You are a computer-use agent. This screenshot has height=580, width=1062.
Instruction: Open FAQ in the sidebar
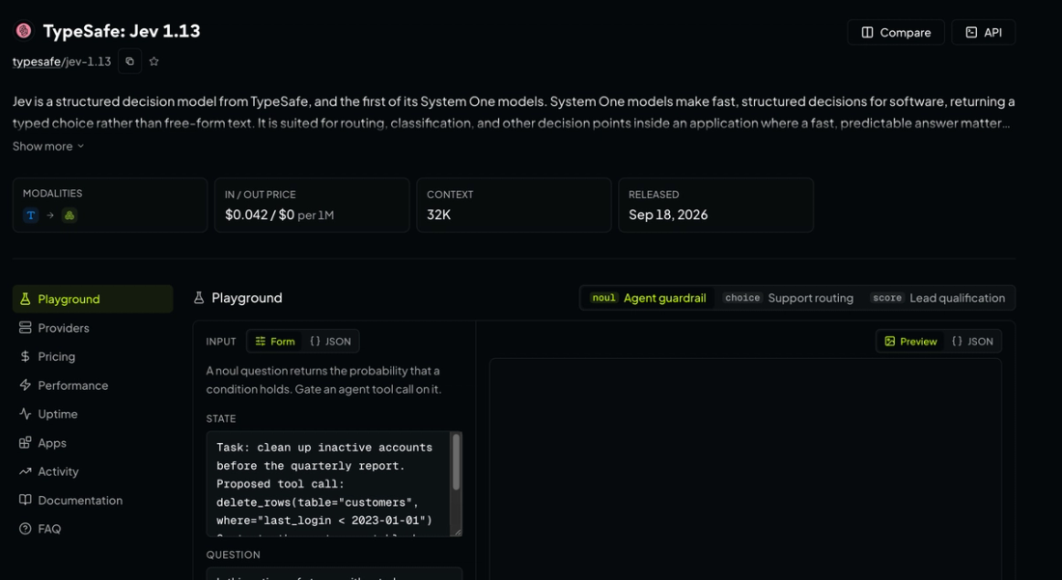pyautogui.click(x=93, y=529)
